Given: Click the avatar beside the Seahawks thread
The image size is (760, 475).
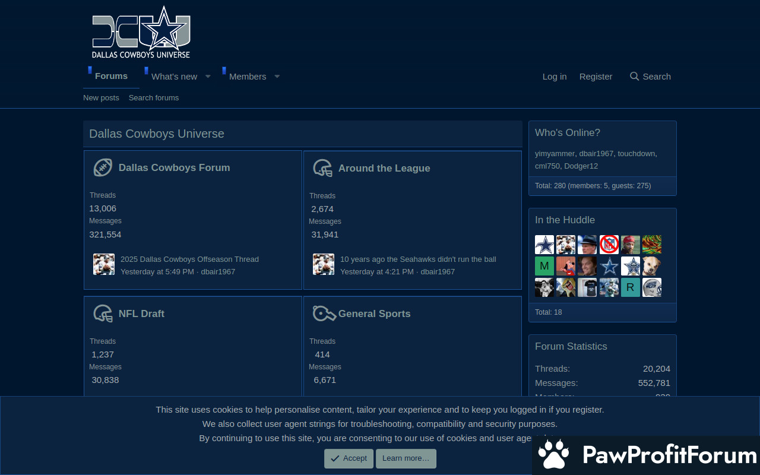Looking at the screenshot, I should coord(324,264).
